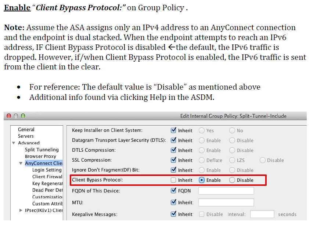Select LZS radio for SSL Compression
The image size is (317, 227).
point(232,160)
